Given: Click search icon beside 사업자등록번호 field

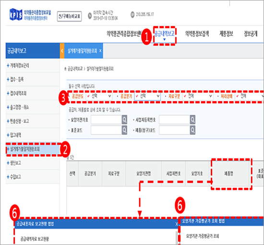Looking at the screenshot, I should click(x=192, y=120).
